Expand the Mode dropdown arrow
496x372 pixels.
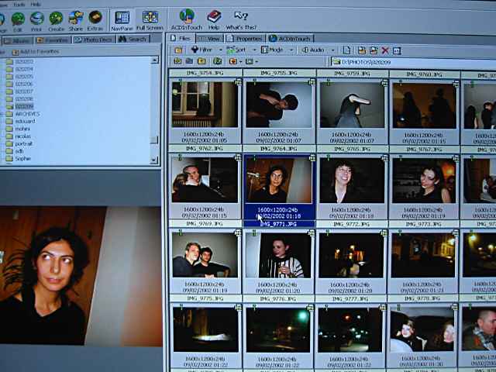click(291, 50)
